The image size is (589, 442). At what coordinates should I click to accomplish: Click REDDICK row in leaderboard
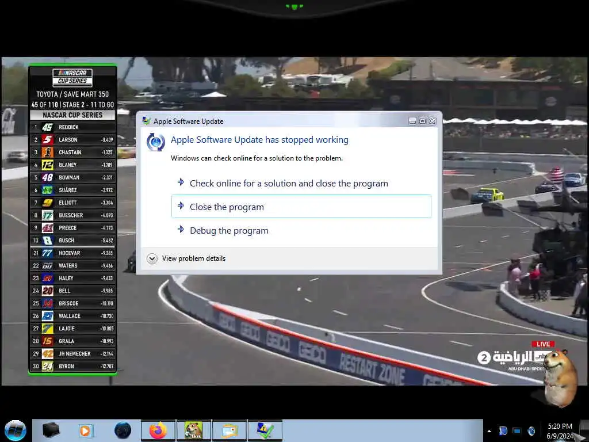click(72, 127)
